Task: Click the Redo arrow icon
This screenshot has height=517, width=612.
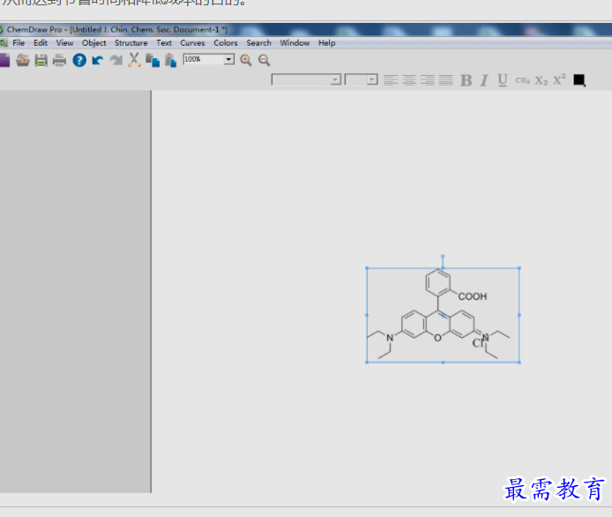Action: (x=116, y=60)
